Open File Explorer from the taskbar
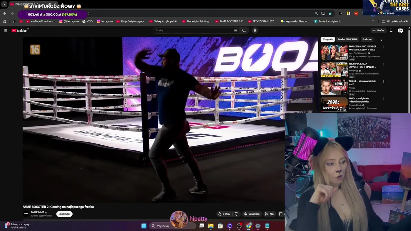Image resolution: width=411 pixels, height=231 pixels. (211, 226)
